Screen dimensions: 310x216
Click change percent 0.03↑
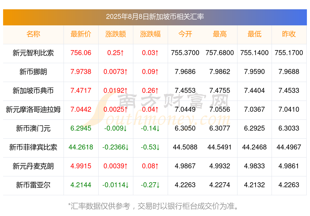(x=150, y=53)
